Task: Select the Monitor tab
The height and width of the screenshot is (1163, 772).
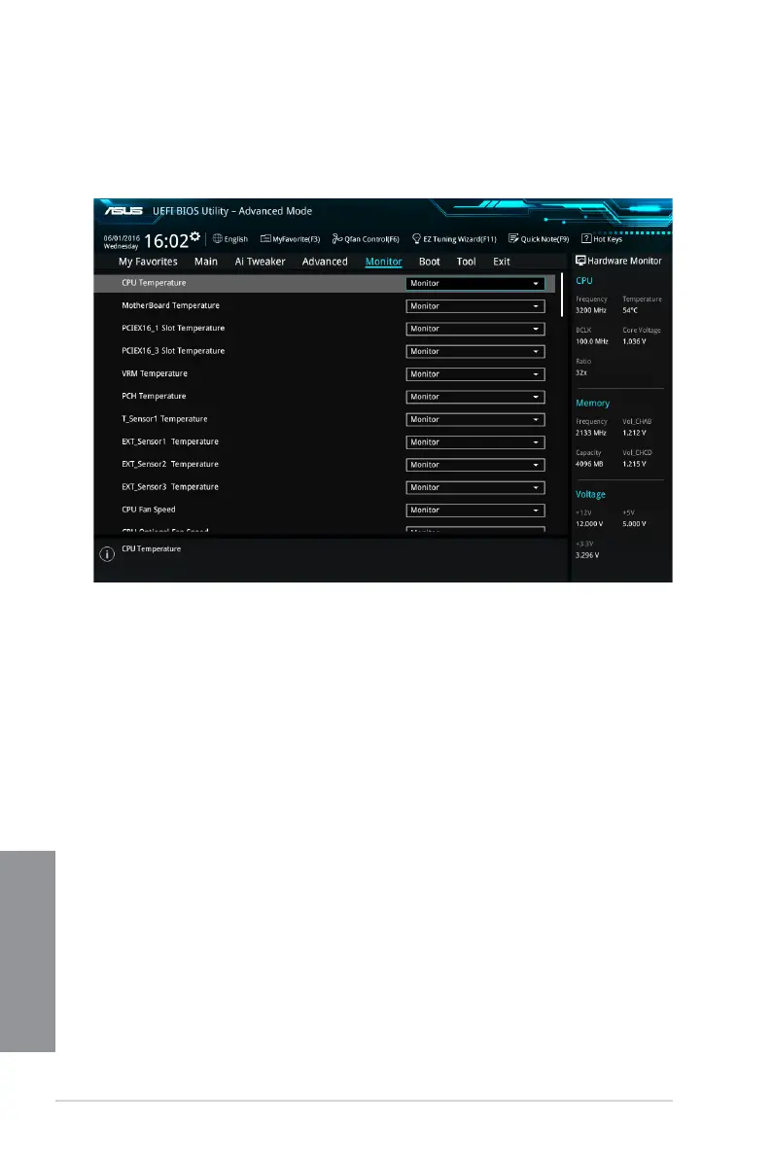Action: tap(383, 262)
